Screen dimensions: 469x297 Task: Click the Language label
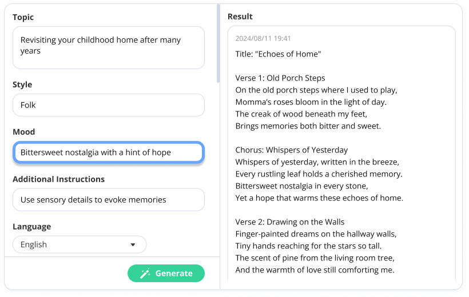[x=31, y=227]
